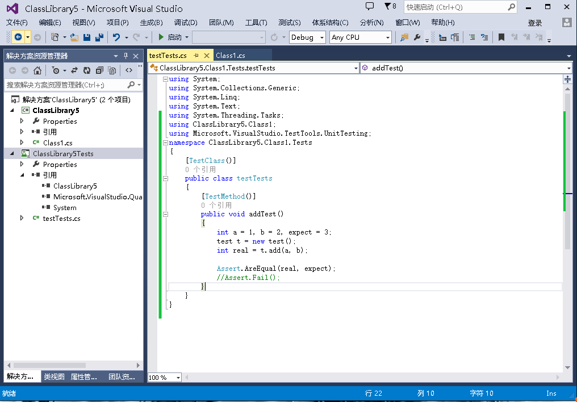Open the 团队资... bottom tab
This screenshot has height=402, width=577.
click(122, 376)
